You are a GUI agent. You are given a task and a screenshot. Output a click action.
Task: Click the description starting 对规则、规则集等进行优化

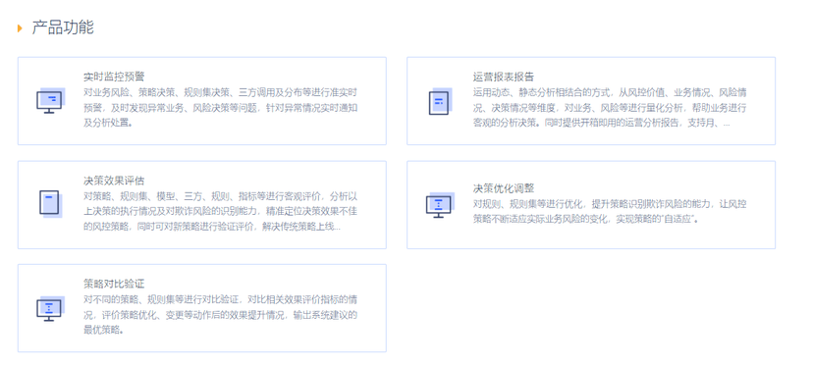(x=610, y=212)
